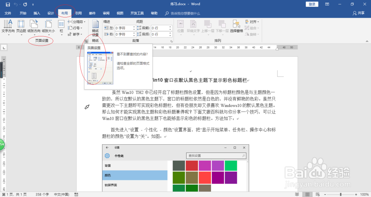This screenshot has height=197, width=371.
Task: Click the 共享 share button
Action: 359,13
